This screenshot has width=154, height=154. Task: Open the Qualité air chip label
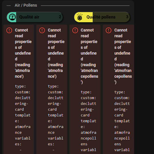[x=29, y=17]
